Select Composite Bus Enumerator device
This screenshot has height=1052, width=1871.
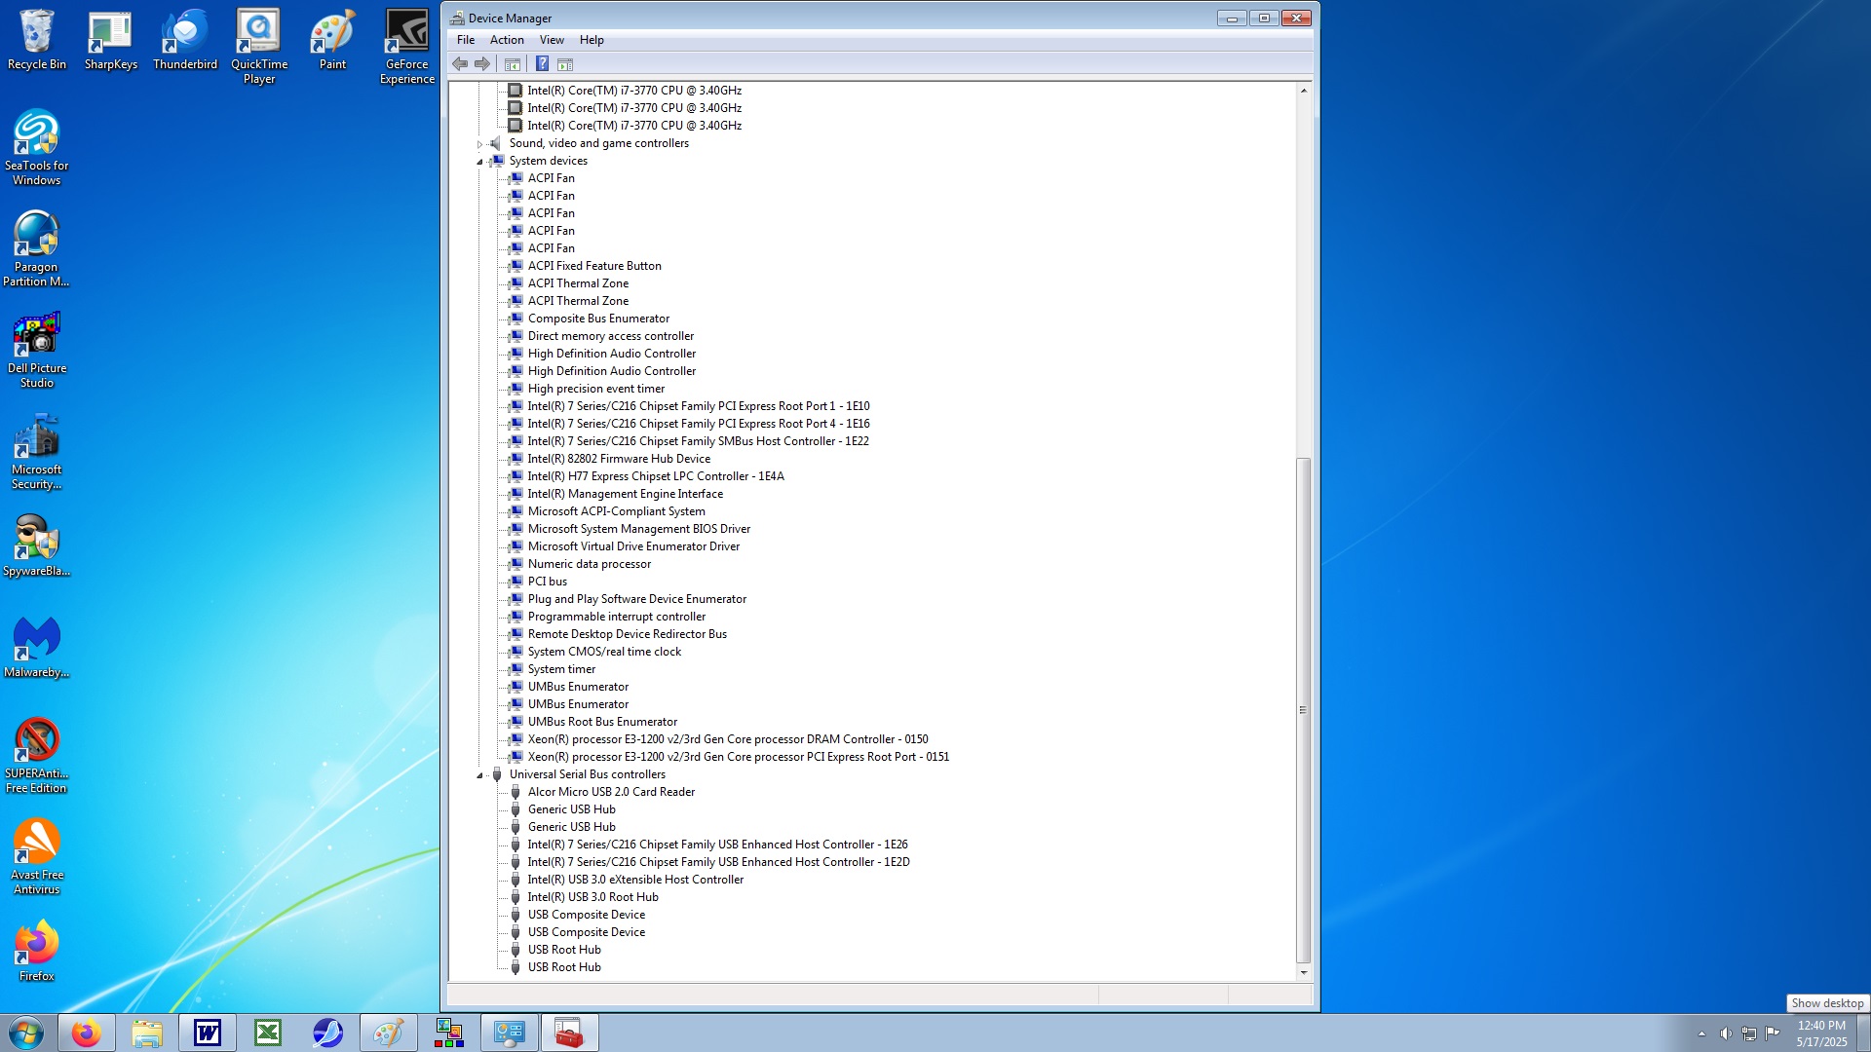tap(598, 319)
